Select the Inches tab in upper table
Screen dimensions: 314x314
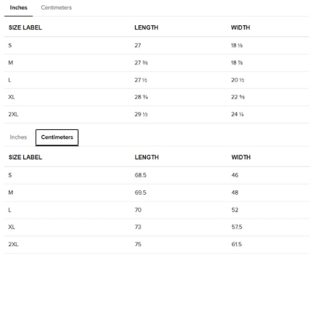pos(18,8)
